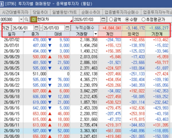Switch to the 시간대별투자자 tab
172x138 pixels.
click(15, 12)
